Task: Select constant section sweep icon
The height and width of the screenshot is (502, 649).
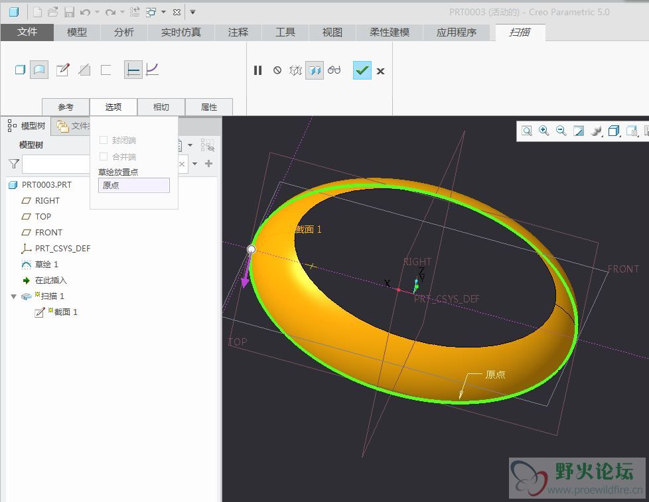Action: click(x=133, y=70)
